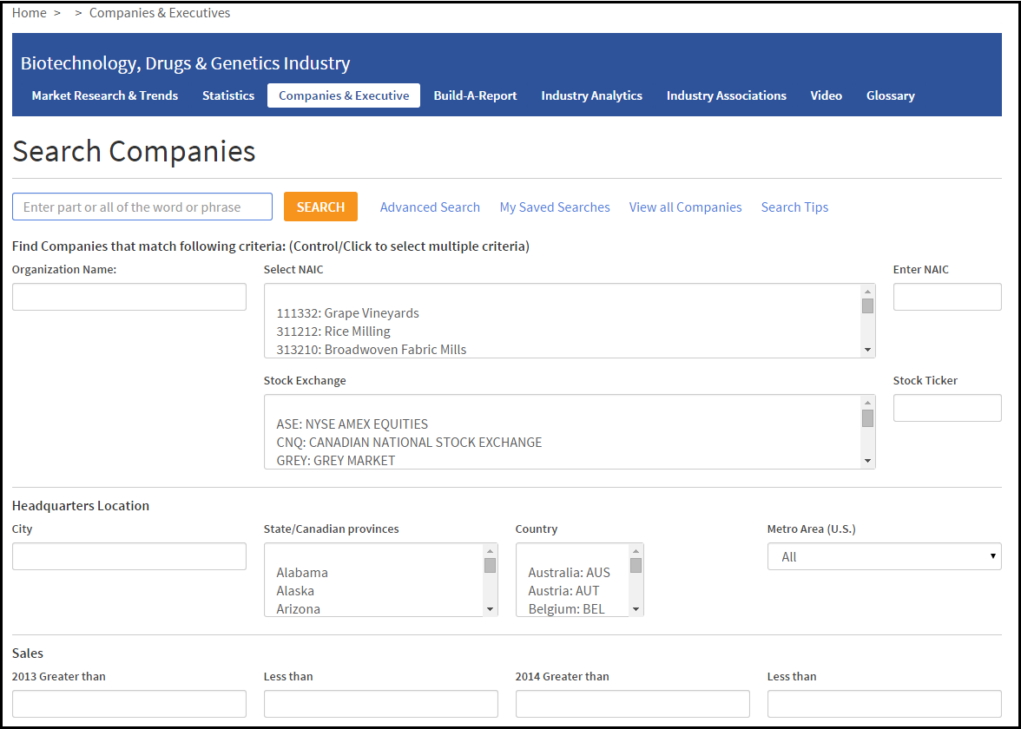Click the State list scrollbar thumb

(490, 566)
